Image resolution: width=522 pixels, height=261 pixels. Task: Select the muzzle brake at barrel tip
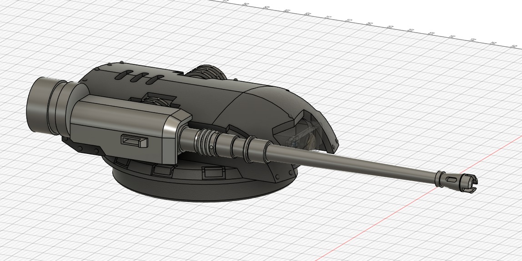[456, 182]
